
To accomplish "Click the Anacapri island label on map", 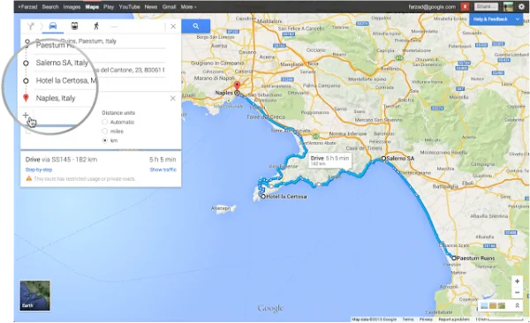I will click(x=220, y=208).
